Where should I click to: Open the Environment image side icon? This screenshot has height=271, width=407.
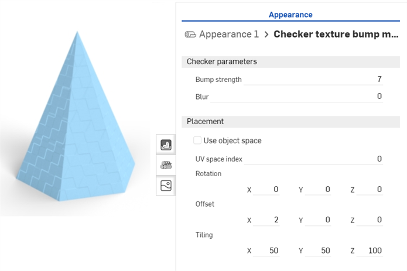click(x=166, y=186)
